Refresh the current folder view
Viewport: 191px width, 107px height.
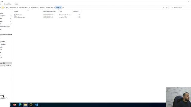tap(167, 8)
